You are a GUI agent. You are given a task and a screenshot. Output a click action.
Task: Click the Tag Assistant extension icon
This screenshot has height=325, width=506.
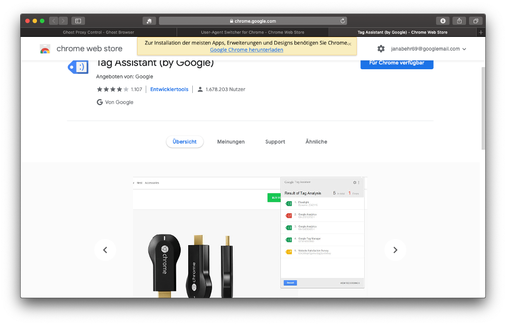78,67
